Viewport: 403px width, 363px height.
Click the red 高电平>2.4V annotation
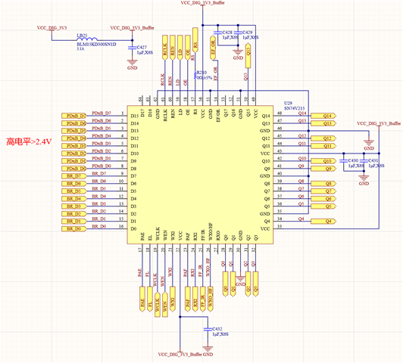pyautogui.click(x=29, y=141)
